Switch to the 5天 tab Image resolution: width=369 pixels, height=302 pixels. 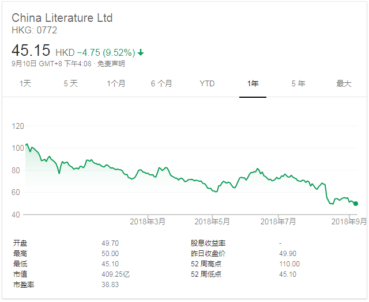click(70, 83)
